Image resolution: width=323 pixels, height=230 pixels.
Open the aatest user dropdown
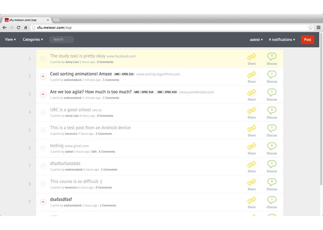pos(256,40)
